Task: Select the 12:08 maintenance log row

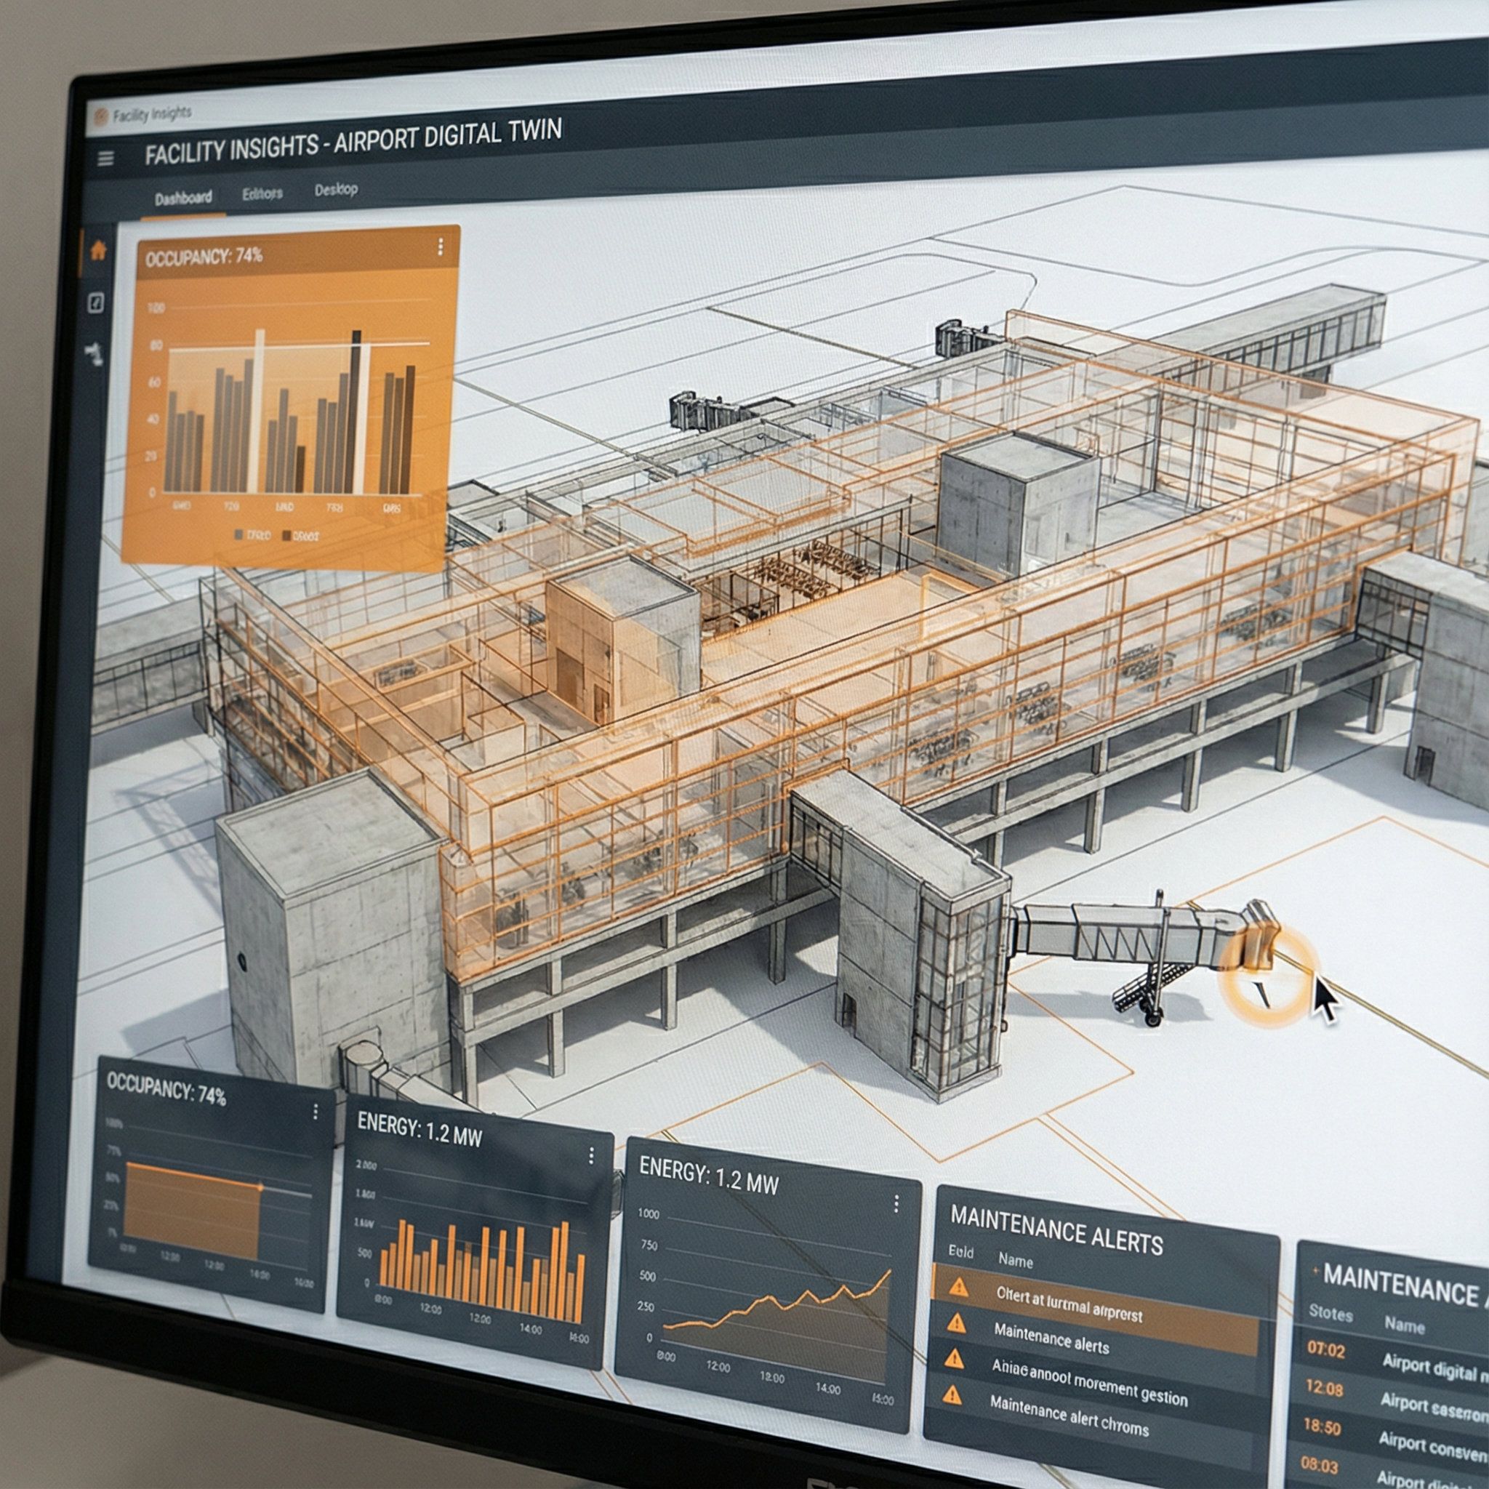Action: [x=1324, y=1388]
